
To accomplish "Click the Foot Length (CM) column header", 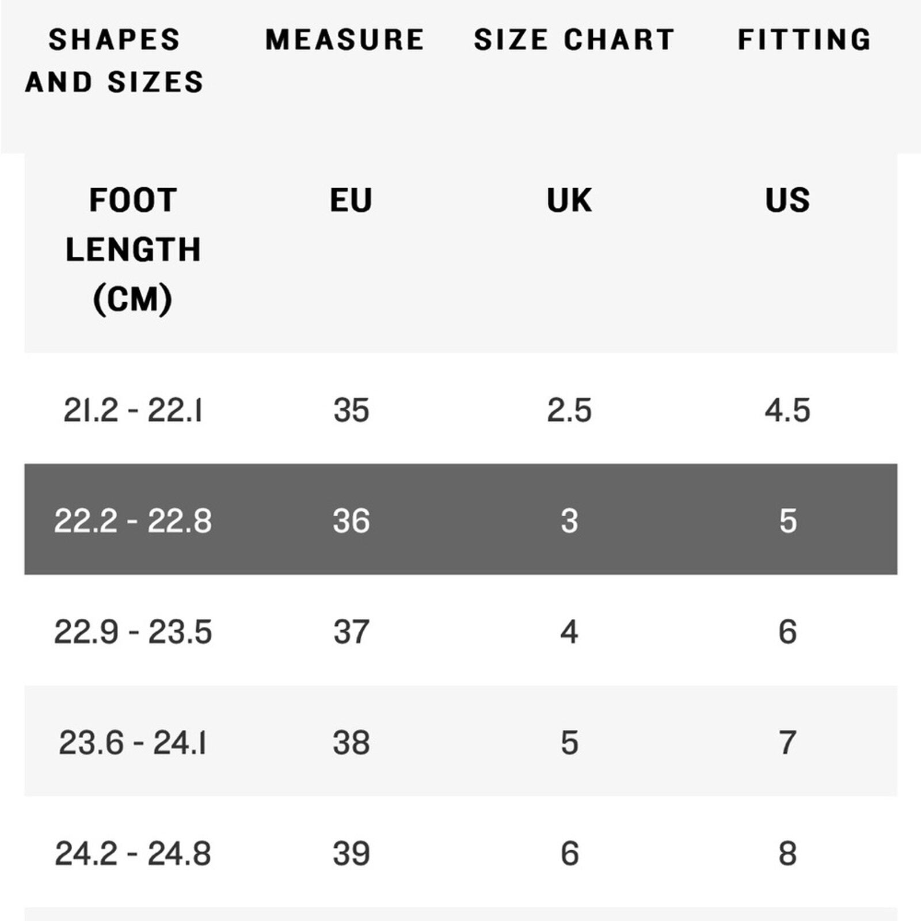I will [132, 249].
